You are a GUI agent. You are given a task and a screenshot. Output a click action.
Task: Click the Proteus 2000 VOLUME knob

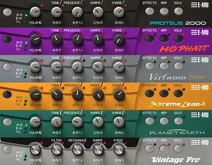tap(35, 12)
